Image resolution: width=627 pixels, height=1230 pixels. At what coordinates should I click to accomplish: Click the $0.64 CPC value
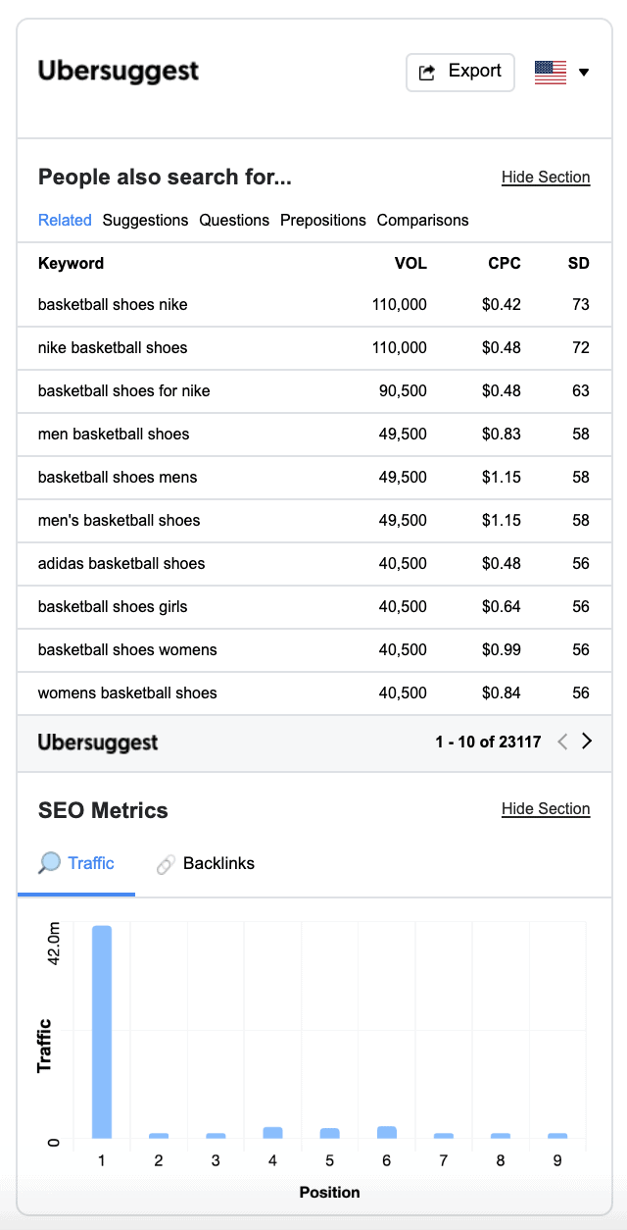click(502, 607)
